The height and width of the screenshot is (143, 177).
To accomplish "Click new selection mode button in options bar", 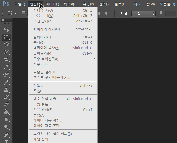I will click(x=23, y=13).
